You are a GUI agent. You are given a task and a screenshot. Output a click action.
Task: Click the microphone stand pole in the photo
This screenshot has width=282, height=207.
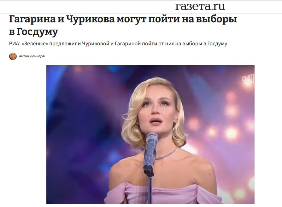[150, 191]
